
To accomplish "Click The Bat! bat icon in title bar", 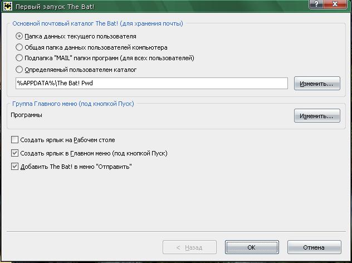I will [x=7, y=7].
